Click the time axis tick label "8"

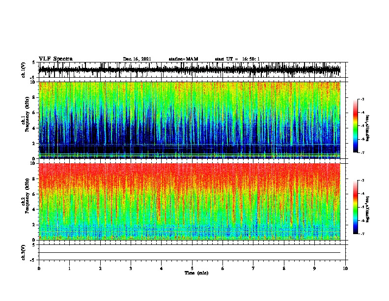[x=284, y=269]
